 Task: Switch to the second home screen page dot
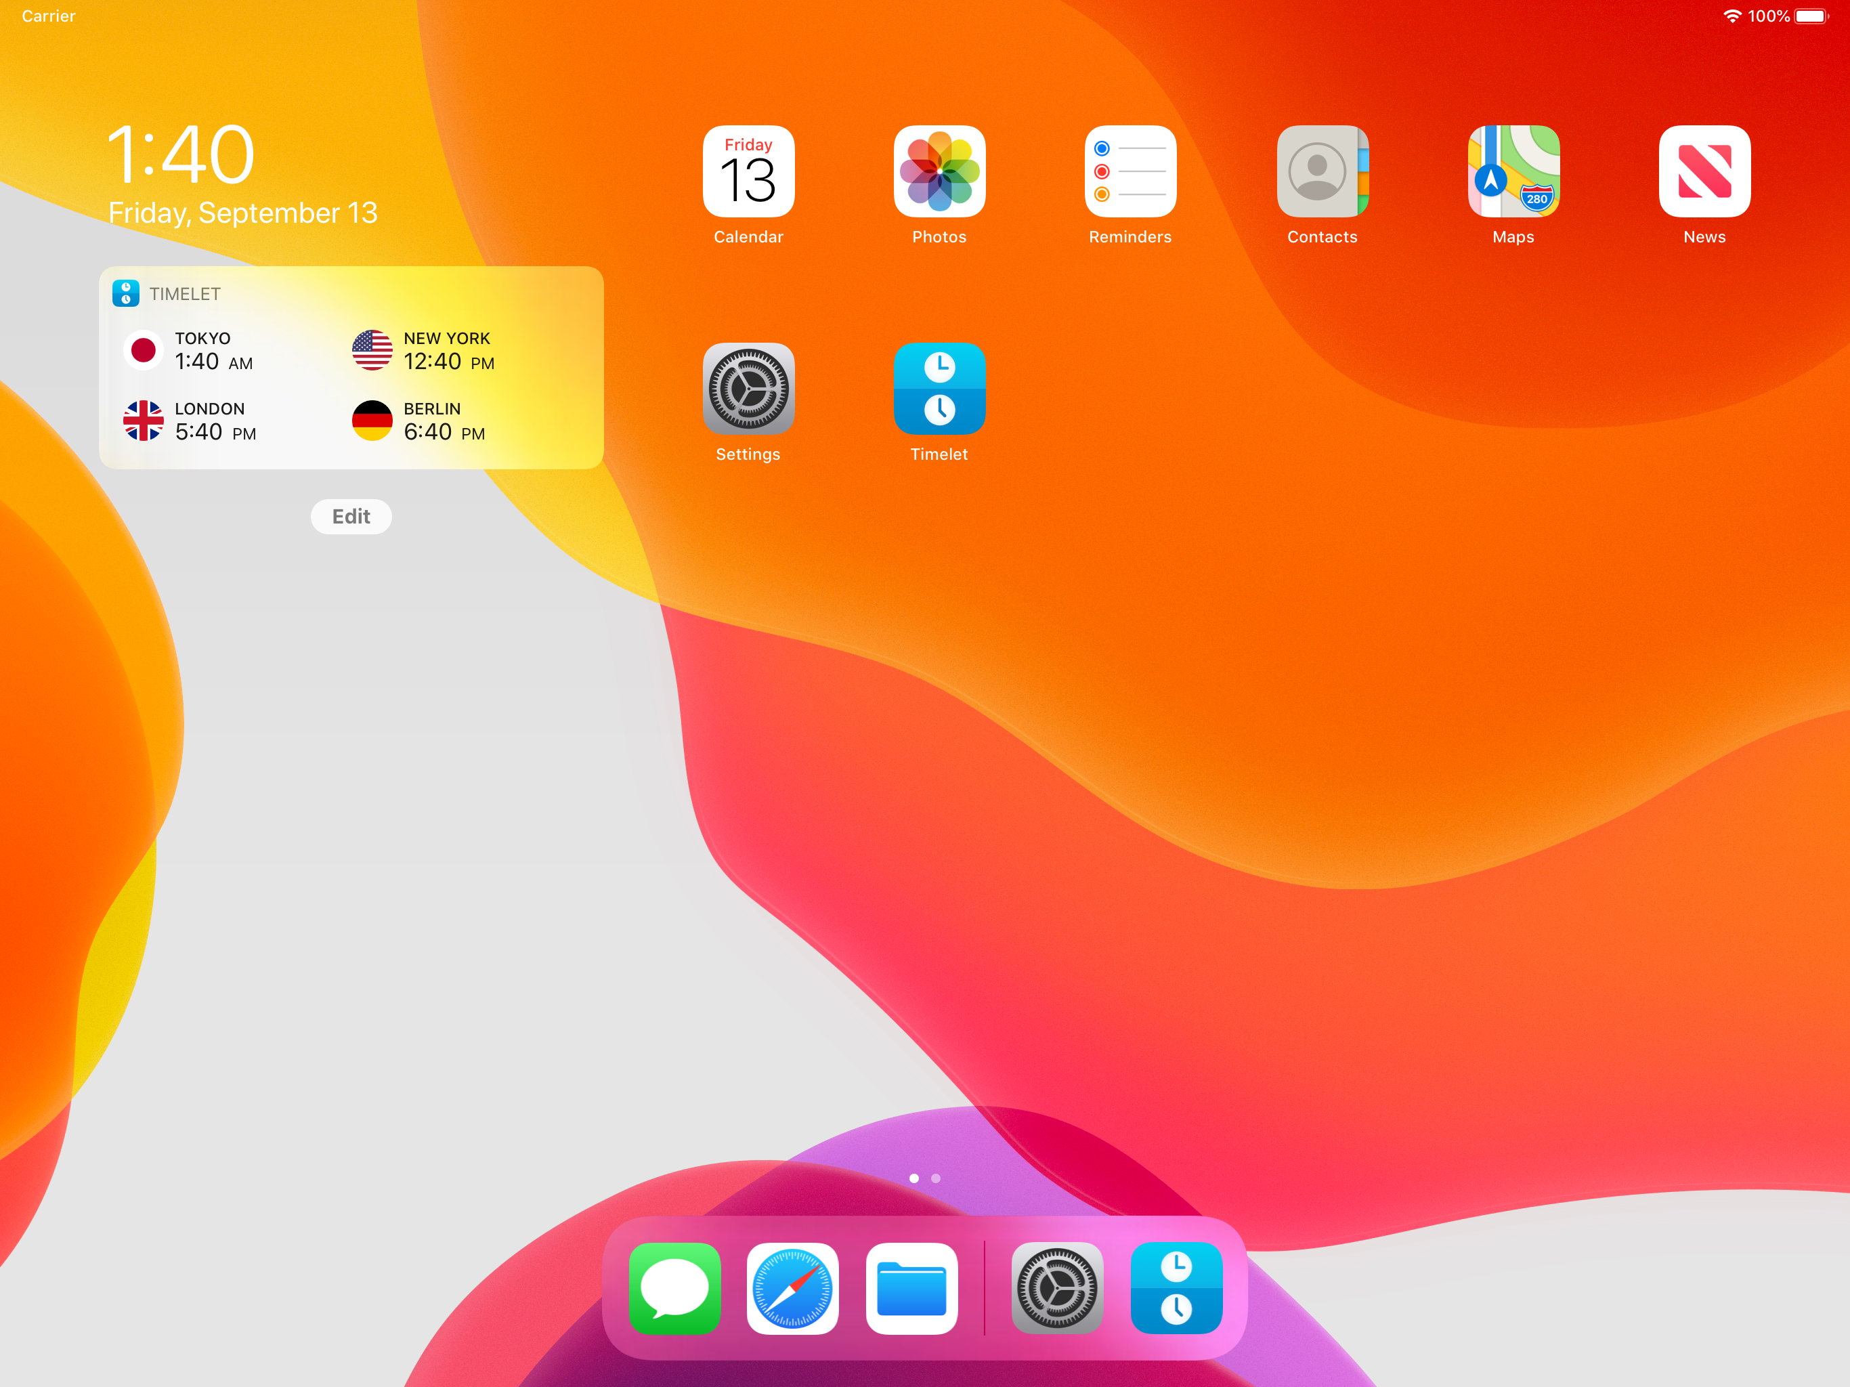point(936,1178)
